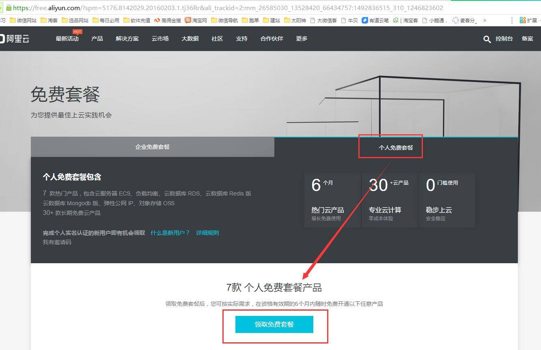Viewport: 541px width, 350px height.
Task: Click the Aliyun logo in the header
Action: [x=15, y=39]
